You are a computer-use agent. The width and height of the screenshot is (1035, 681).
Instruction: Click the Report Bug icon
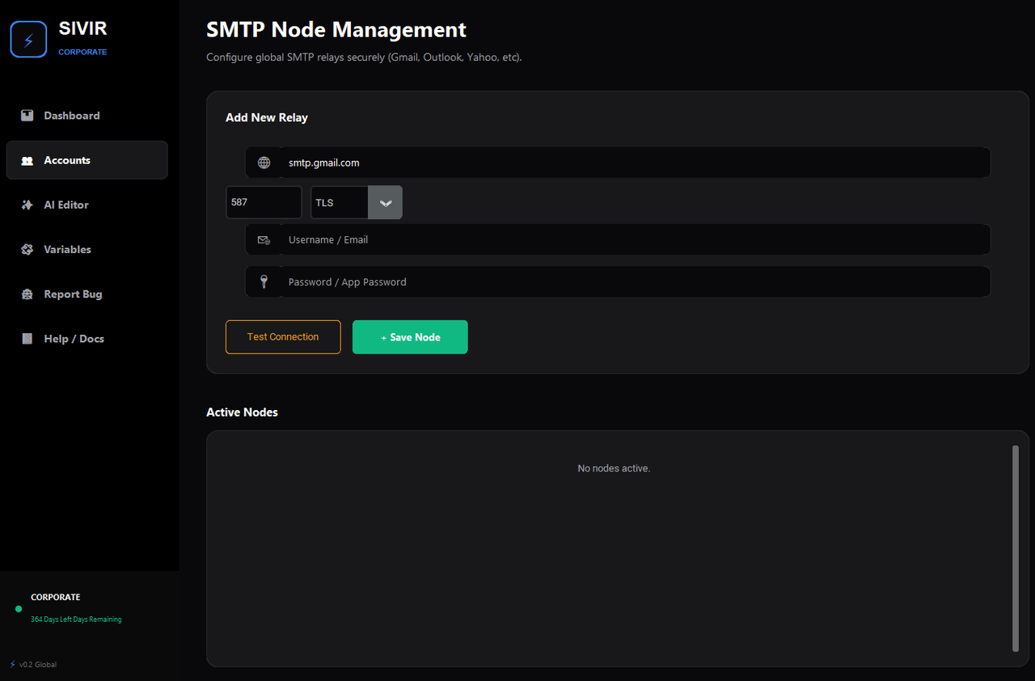[27, 294]
